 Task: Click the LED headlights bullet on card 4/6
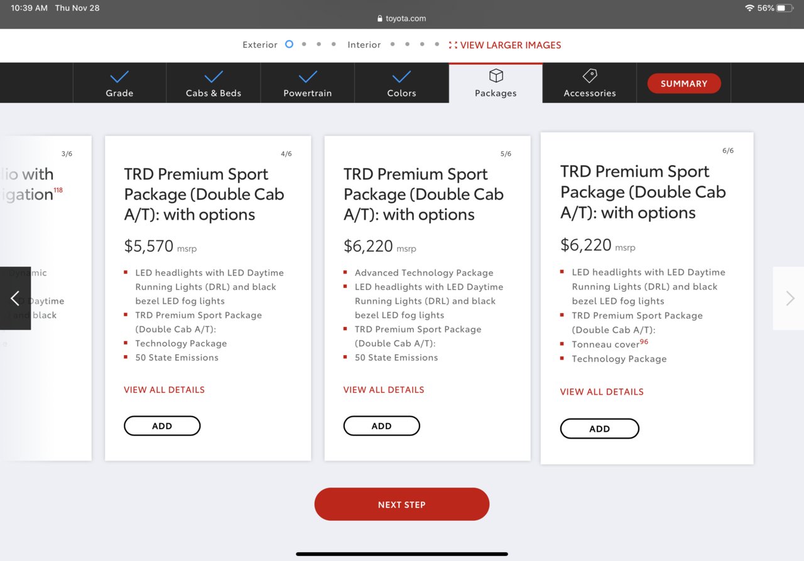coord(209,287)
